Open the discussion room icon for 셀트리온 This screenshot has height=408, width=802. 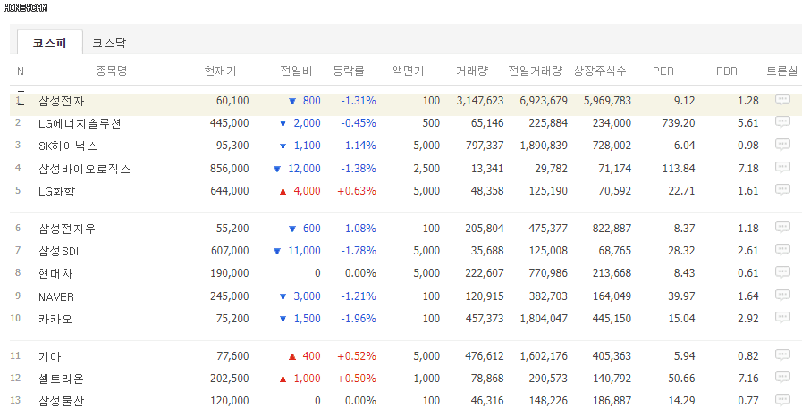click(x=782, y=378)
